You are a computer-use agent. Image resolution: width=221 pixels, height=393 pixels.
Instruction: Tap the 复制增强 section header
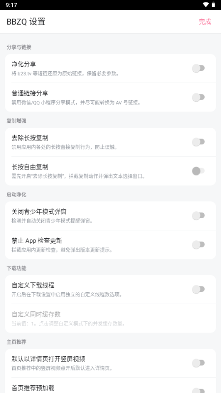[16, 121]
